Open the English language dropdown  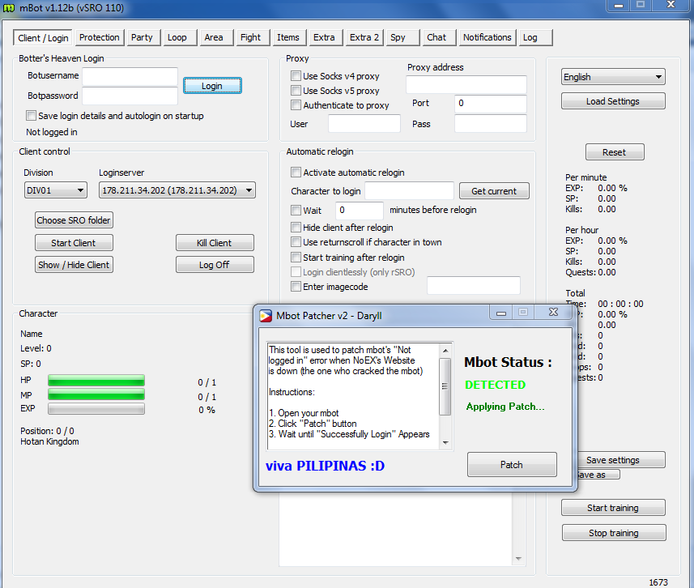pyautogui.click(x=613, y=77)
